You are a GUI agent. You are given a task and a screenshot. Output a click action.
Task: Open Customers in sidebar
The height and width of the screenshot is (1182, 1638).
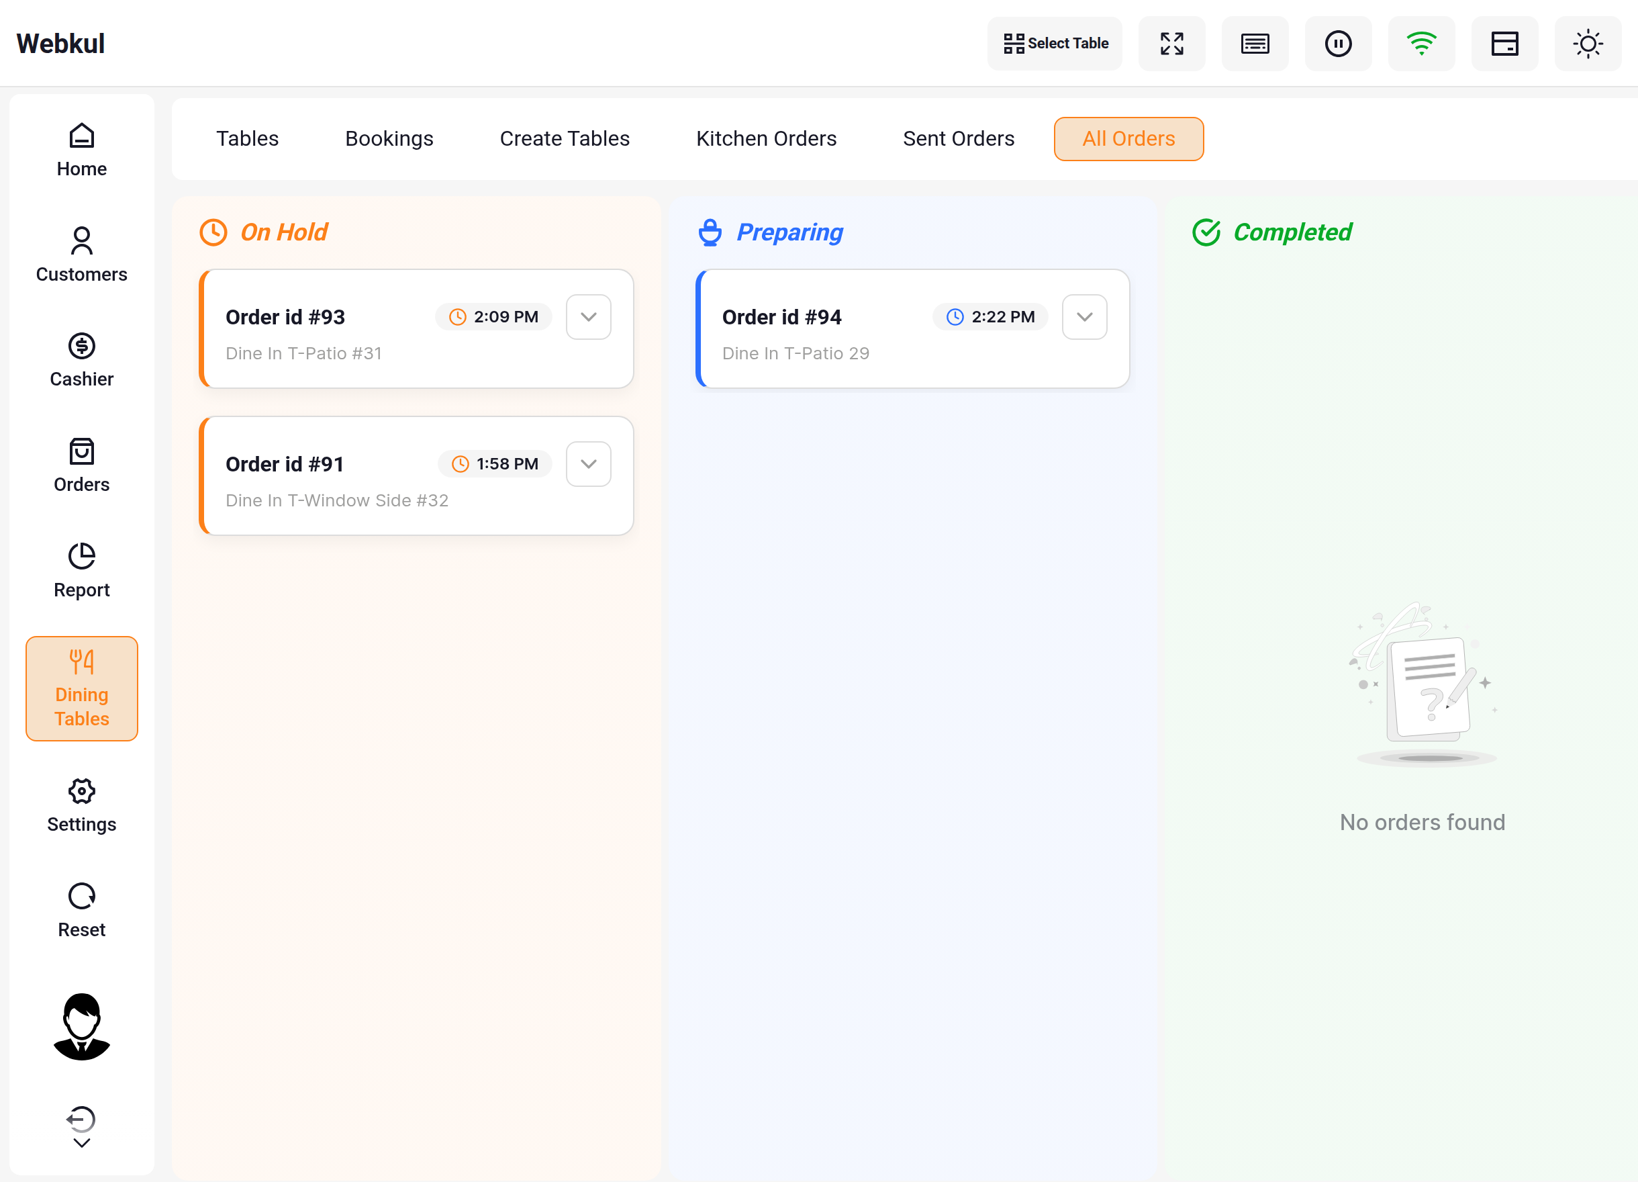click(x=82, y=255)
